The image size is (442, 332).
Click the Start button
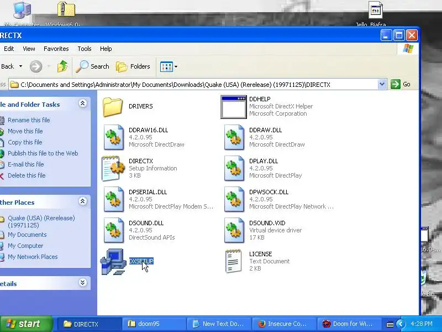(x=26, y=324)
